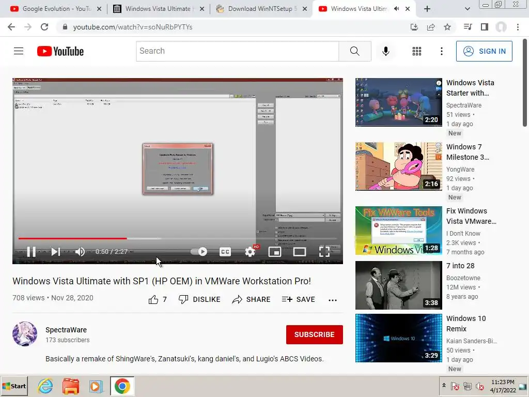Viewport: 529px width, 397px height.
Task: Mute the video volume
Action: point(80,252)
